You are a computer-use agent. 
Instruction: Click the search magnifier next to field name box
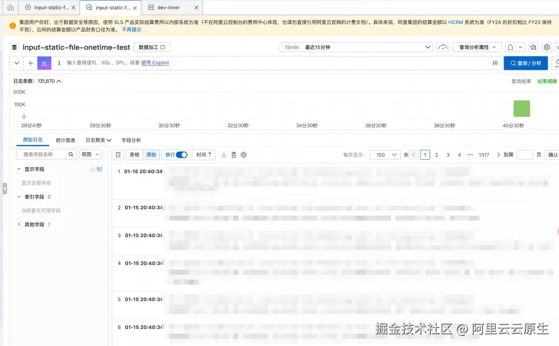[x=71, y=154]
